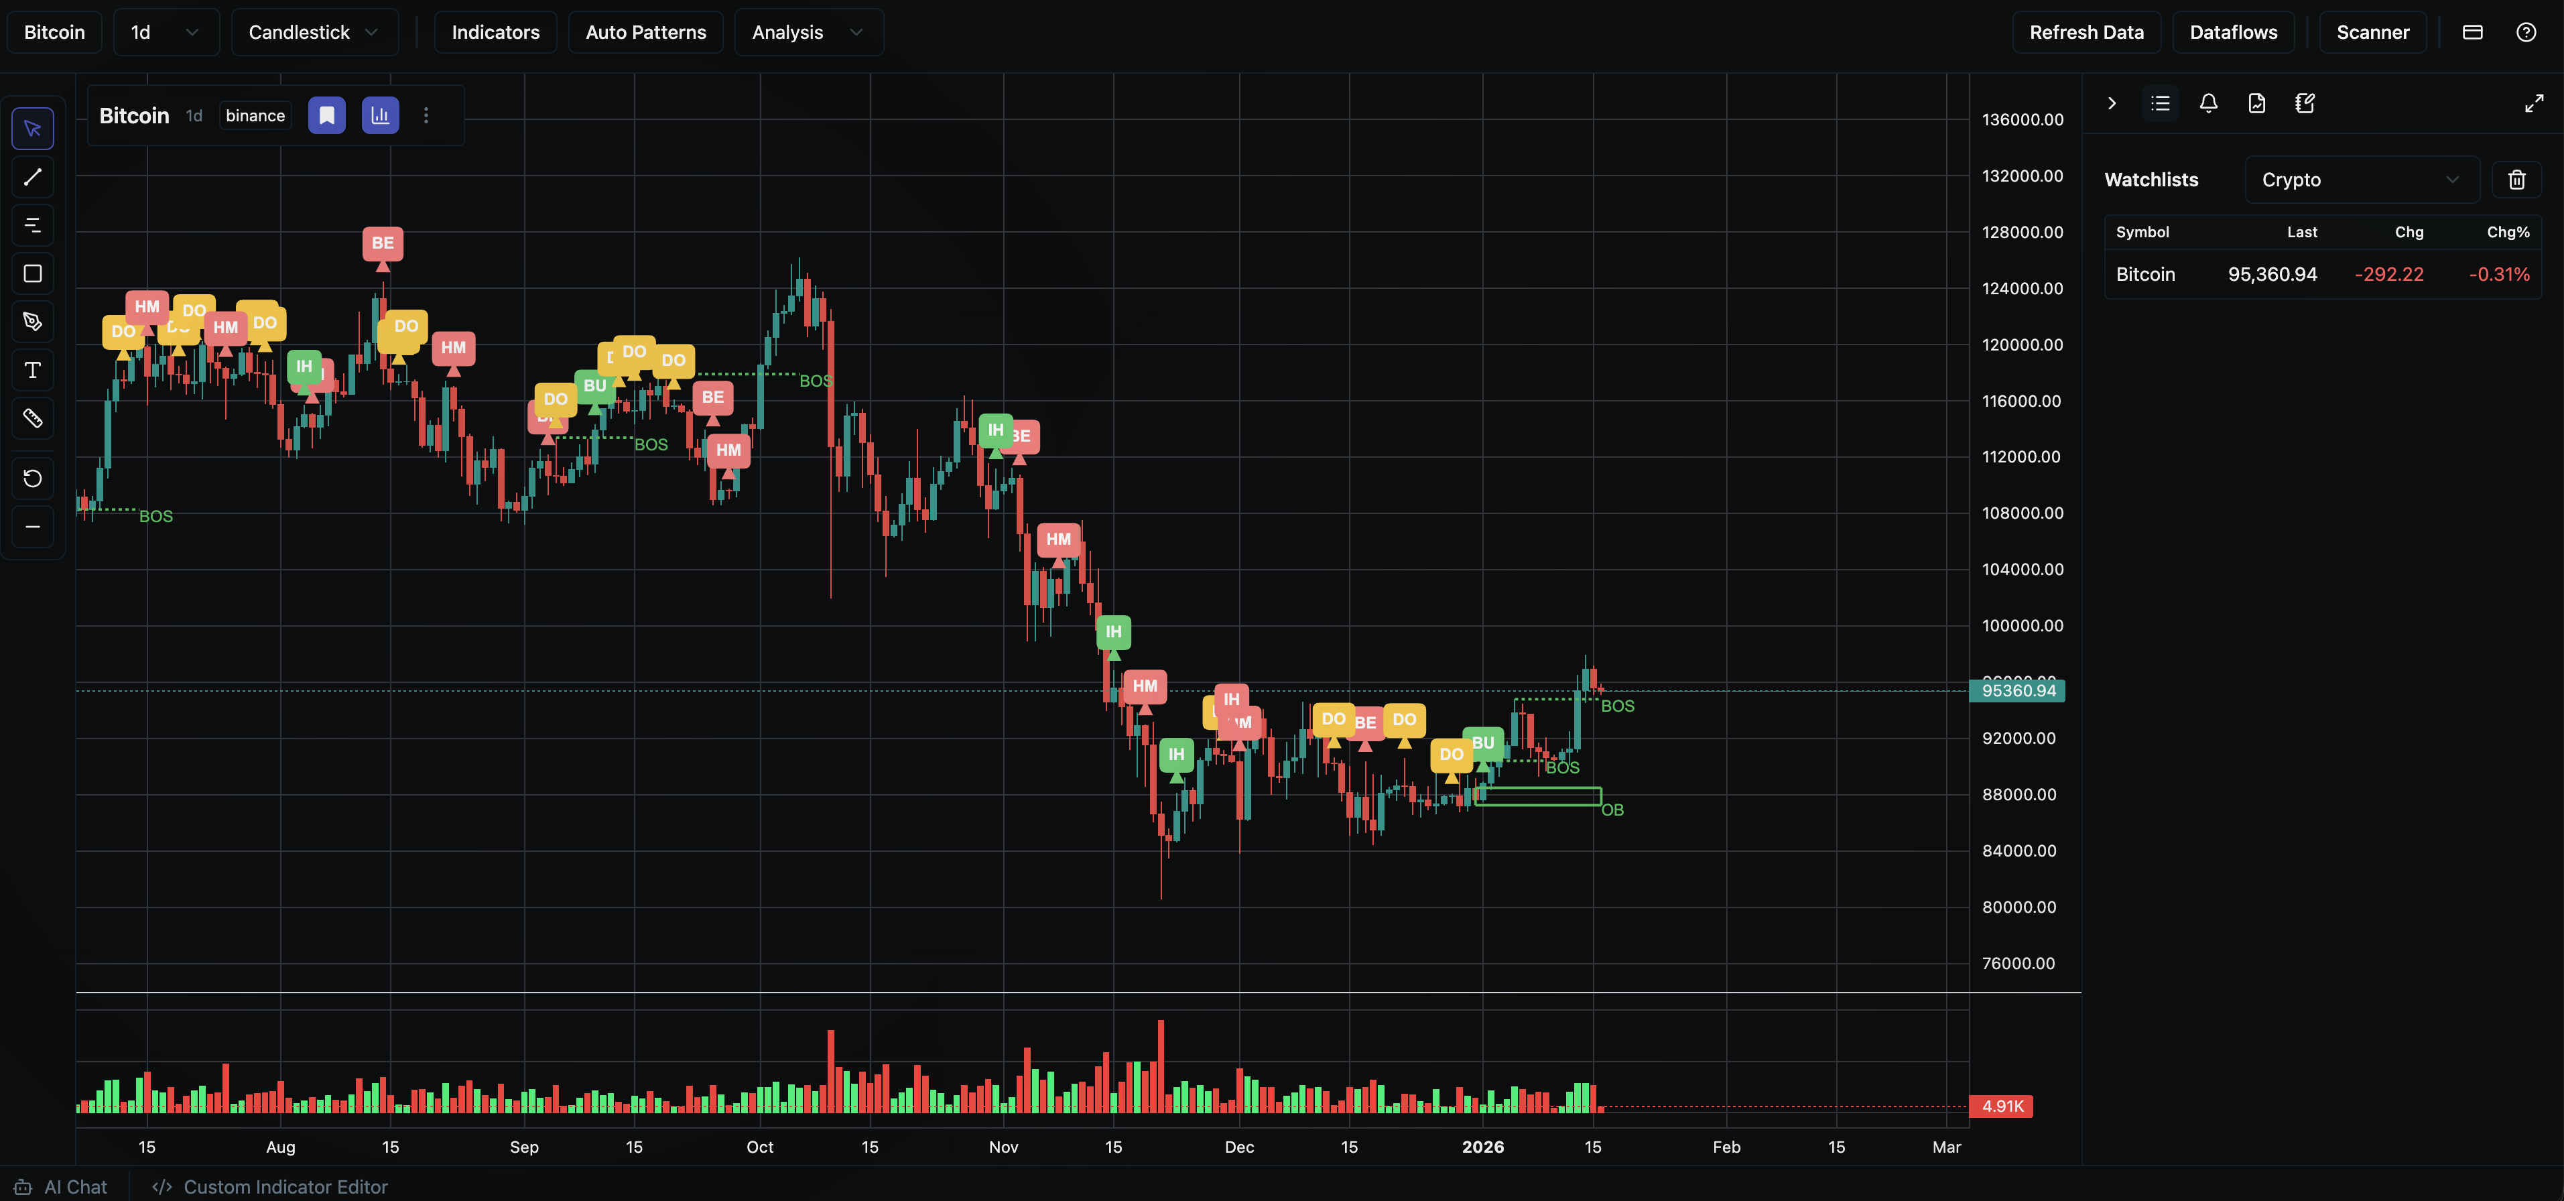Open the Analysis menu
This screenshot has height=1201, width=2564.
pyautogui.click(x=808, y=32)
